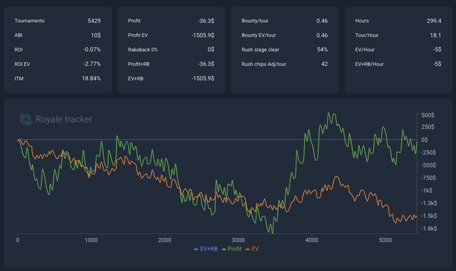The image size is (456, 271).
Task: Select the Tournaments label
Action: pyautogui.click(x=29, y=21)
